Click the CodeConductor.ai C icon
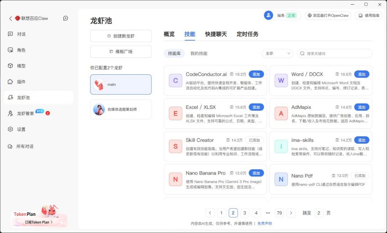This screenshot has width=387, height=233. click(x=175, y=80)
